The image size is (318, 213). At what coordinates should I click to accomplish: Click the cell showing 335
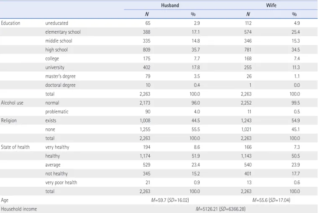[146, 41]
